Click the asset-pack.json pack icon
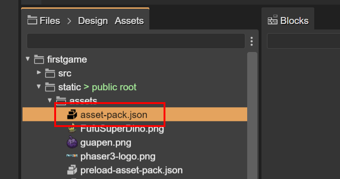Viewport: 340px width, 179px height. coord(72,115)
